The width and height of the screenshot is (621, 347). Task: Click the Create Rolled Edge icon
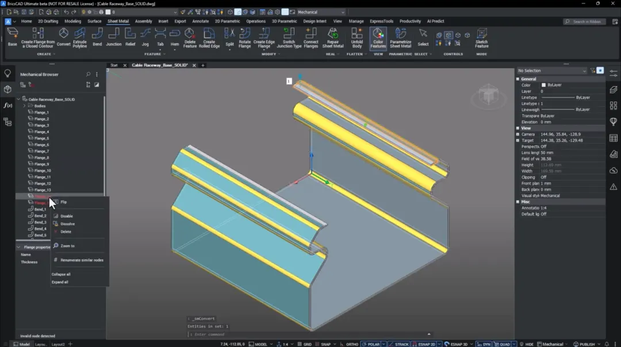[x=209, y=38]
